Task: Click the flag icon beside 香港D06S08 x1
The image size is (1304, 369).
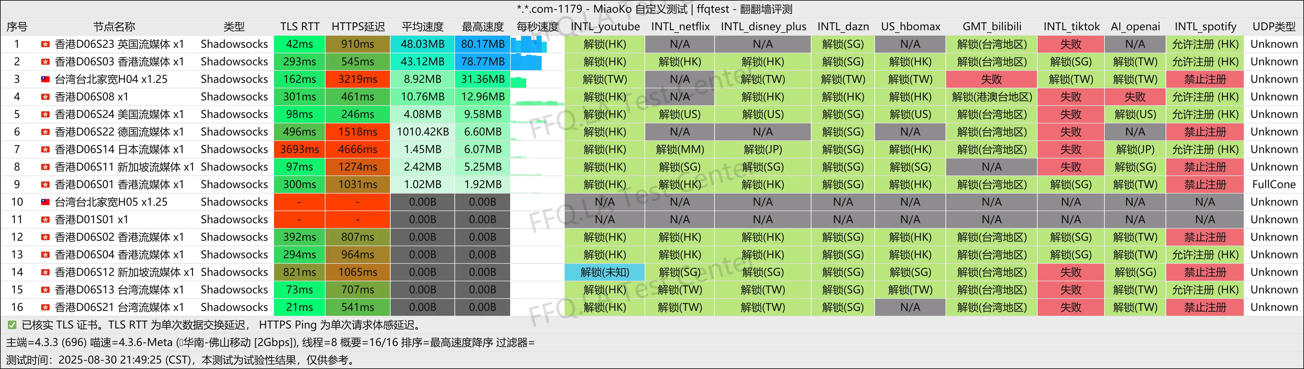Action: tap(45, 97)
